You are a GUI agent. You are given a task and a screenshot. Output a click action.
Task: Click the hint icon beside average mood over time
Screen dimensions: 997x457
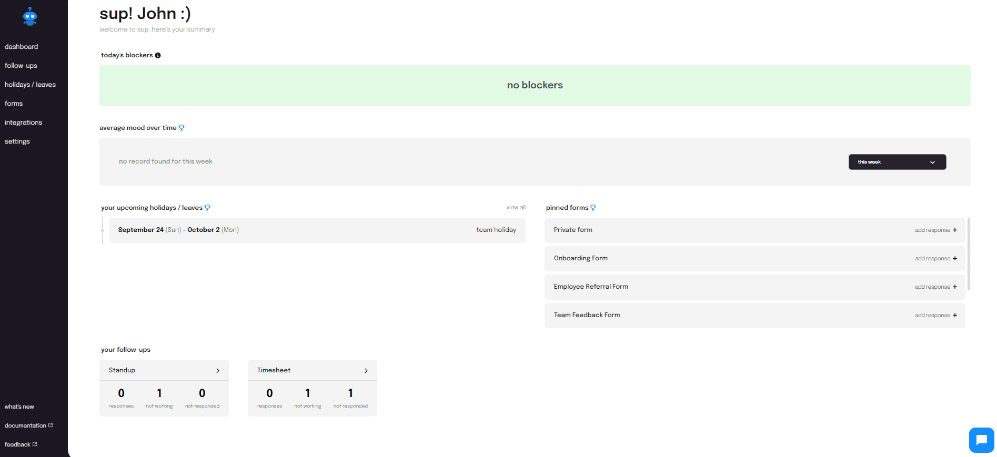click(x=182, y=128)
